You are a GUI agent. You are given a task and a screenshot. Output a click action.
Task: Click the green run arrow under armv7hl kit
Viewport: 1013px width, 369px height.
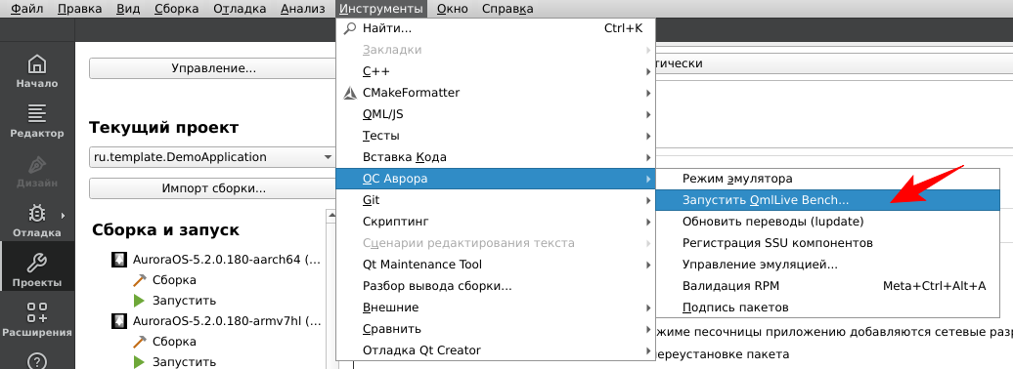(139, 361)
